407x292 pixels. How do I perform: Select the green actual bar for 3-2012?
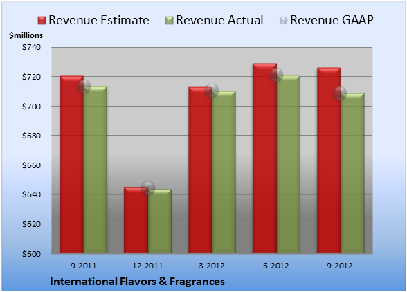(224, 172)
